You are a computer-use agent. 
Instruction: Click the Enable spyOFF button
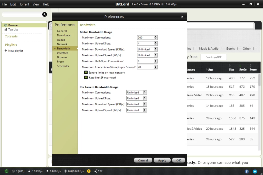(x=213, y=57)
